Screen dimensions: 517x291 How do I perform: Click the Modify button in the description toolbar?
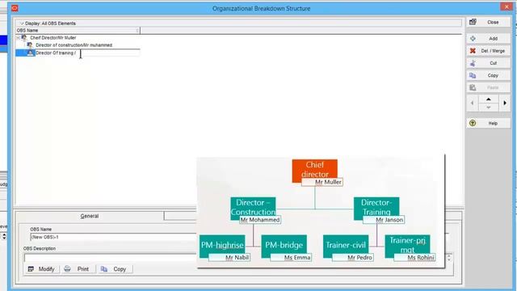coord(41,269)
